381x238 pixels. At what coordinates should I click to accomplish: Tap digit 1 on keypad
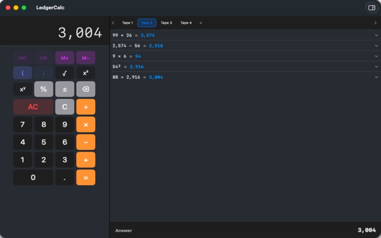click(22, 160)
